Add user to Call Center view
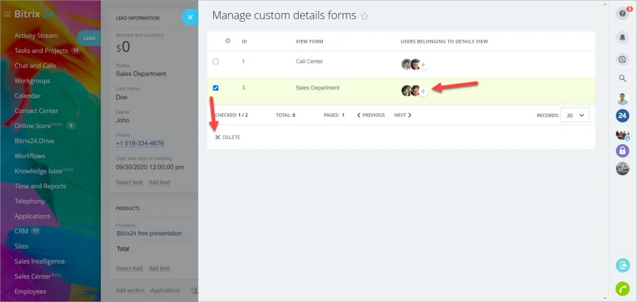 [x=423, y=65]
